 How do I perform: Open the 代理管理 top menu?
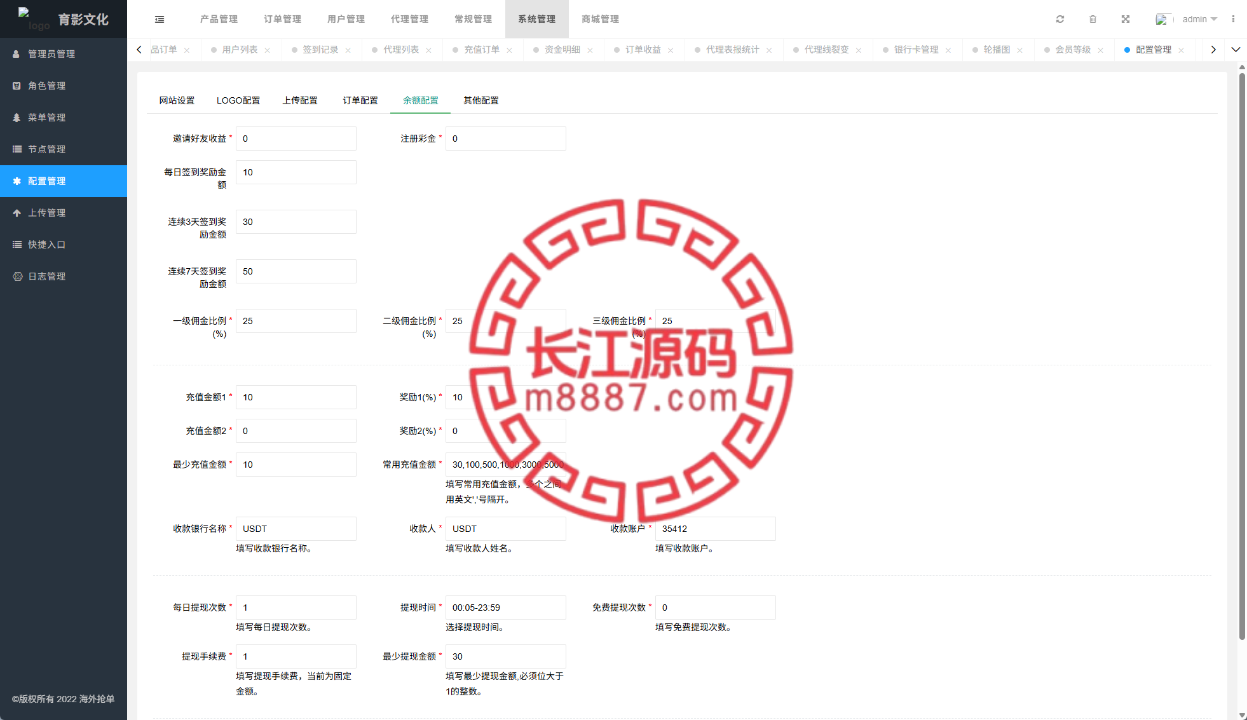(409, 19)
